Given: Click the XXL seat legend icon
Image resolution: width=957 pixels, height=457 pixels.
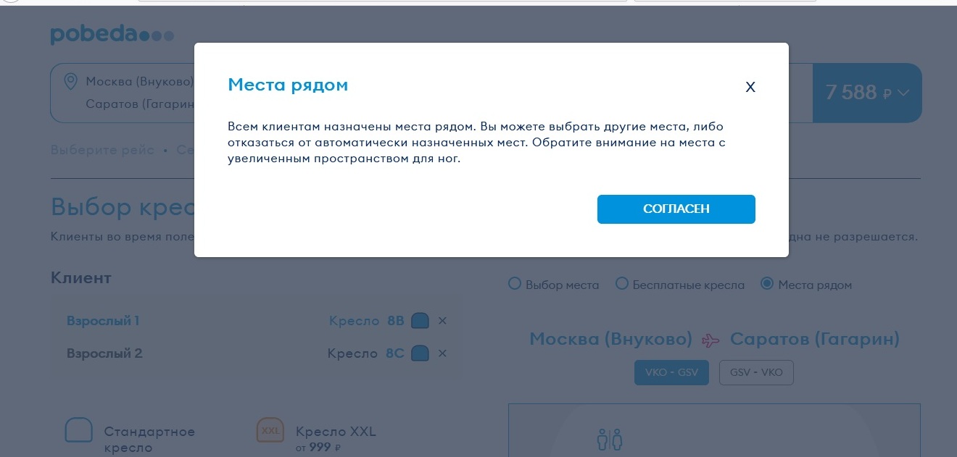Looking at the screenshot, I should (x=270, y=430).
